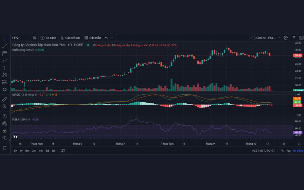Expand the Chat AI layout dropdown

click(x=280, y=38)
